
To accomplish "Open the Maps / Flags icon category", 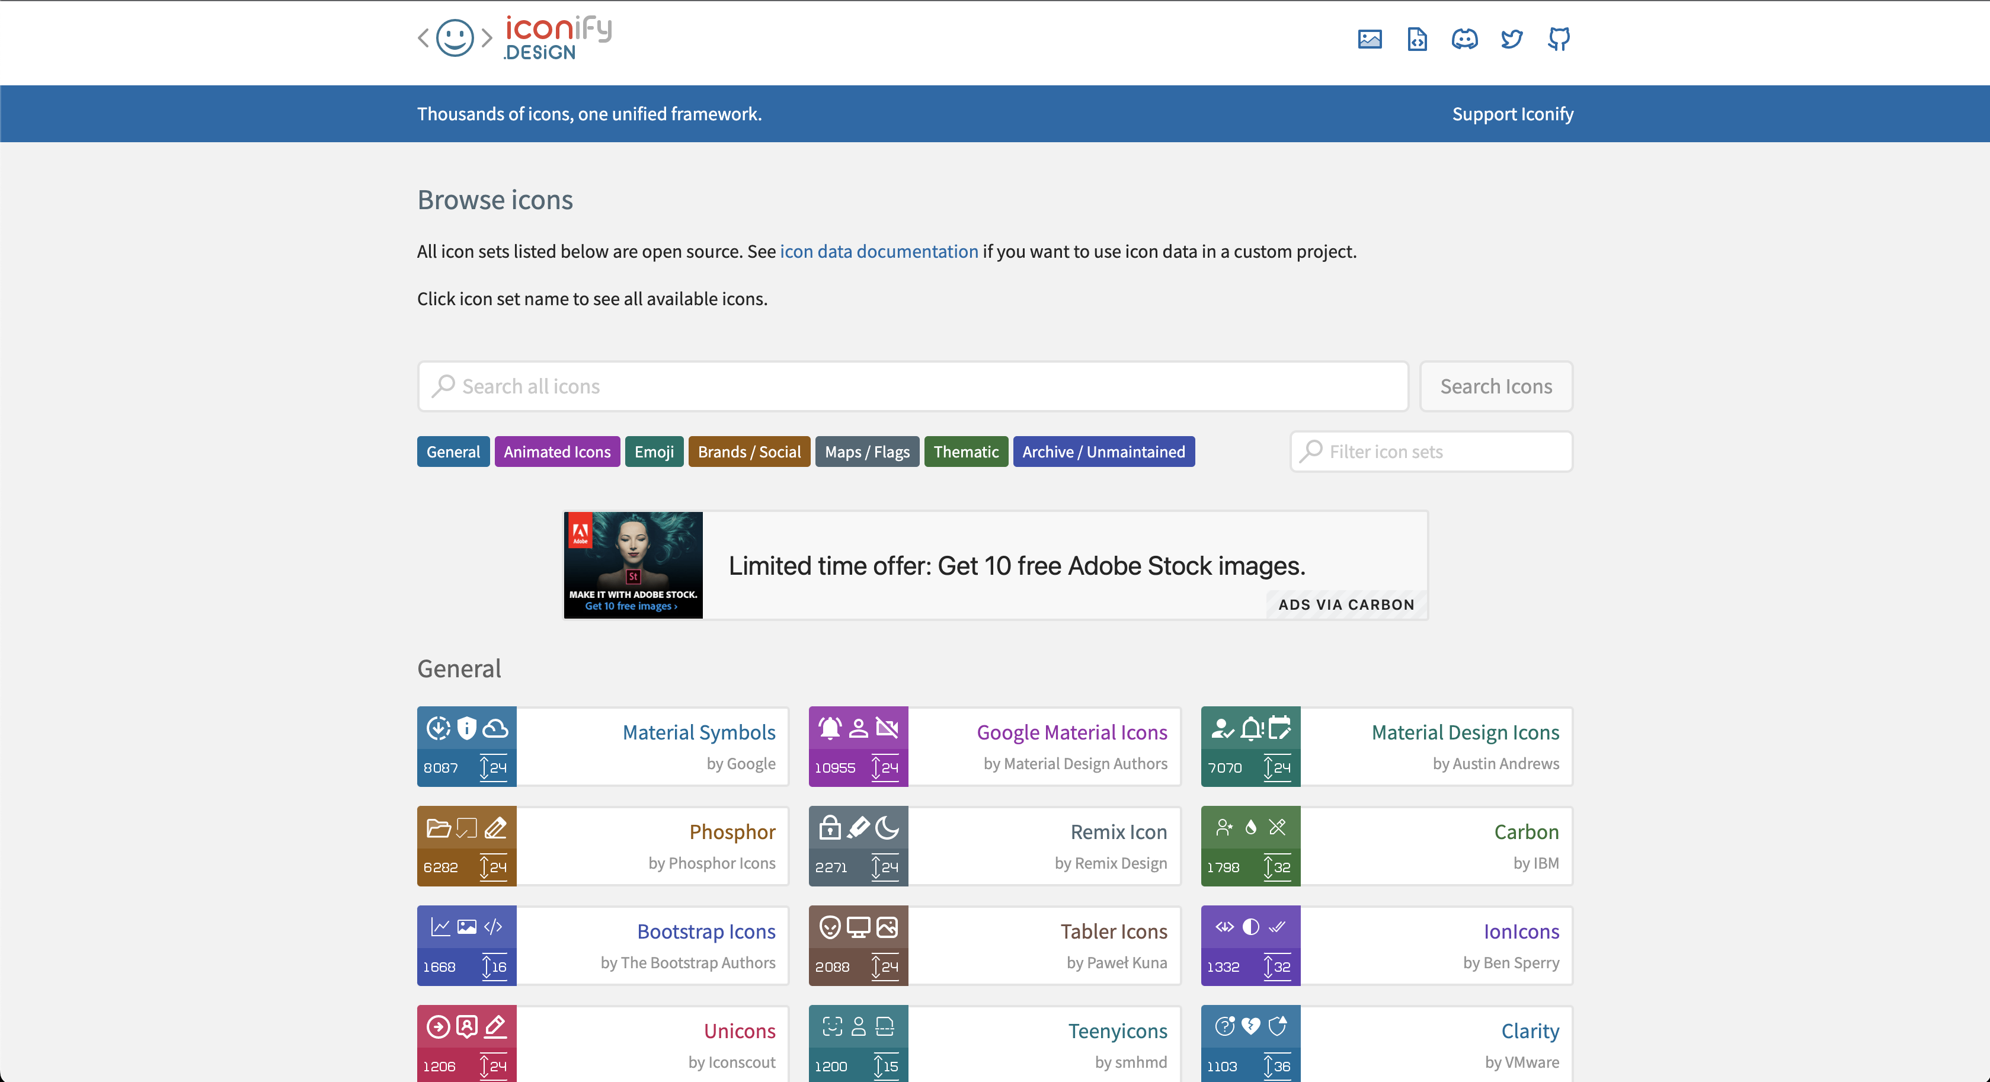I will (x=867, y=452).
